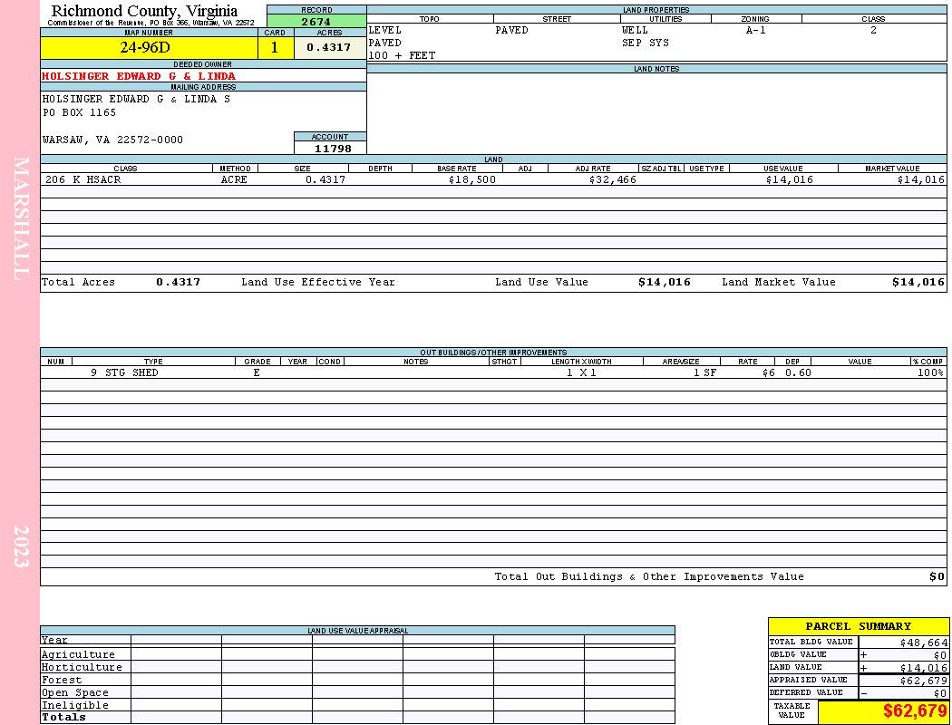
Task: Click the ACRES header value 0.4317
Action: 328,47
